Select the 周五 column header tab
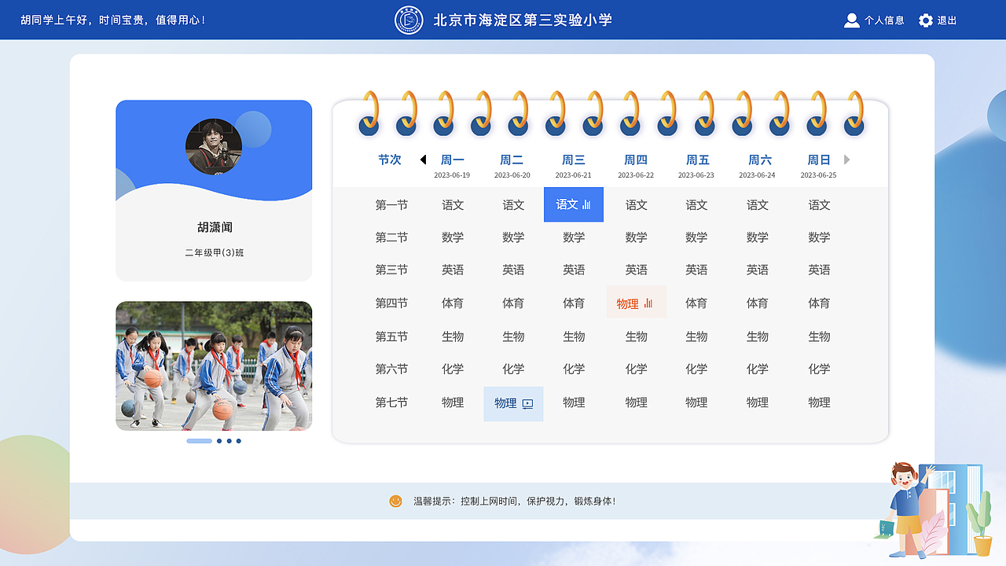 pos(697,159)
